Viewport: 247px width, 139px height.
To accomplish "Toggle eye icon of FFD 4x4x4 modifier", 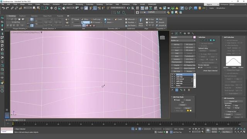I will [x=172, y=79].
